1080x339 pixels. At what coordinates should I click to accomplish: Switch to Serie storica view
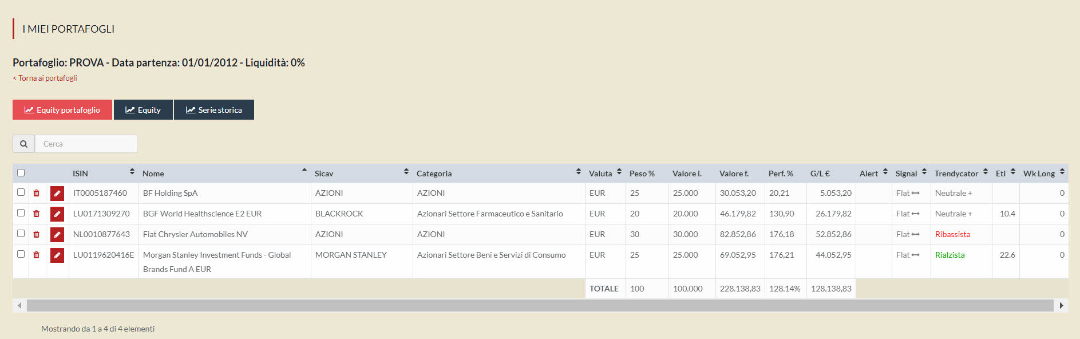tap(213, 110)
